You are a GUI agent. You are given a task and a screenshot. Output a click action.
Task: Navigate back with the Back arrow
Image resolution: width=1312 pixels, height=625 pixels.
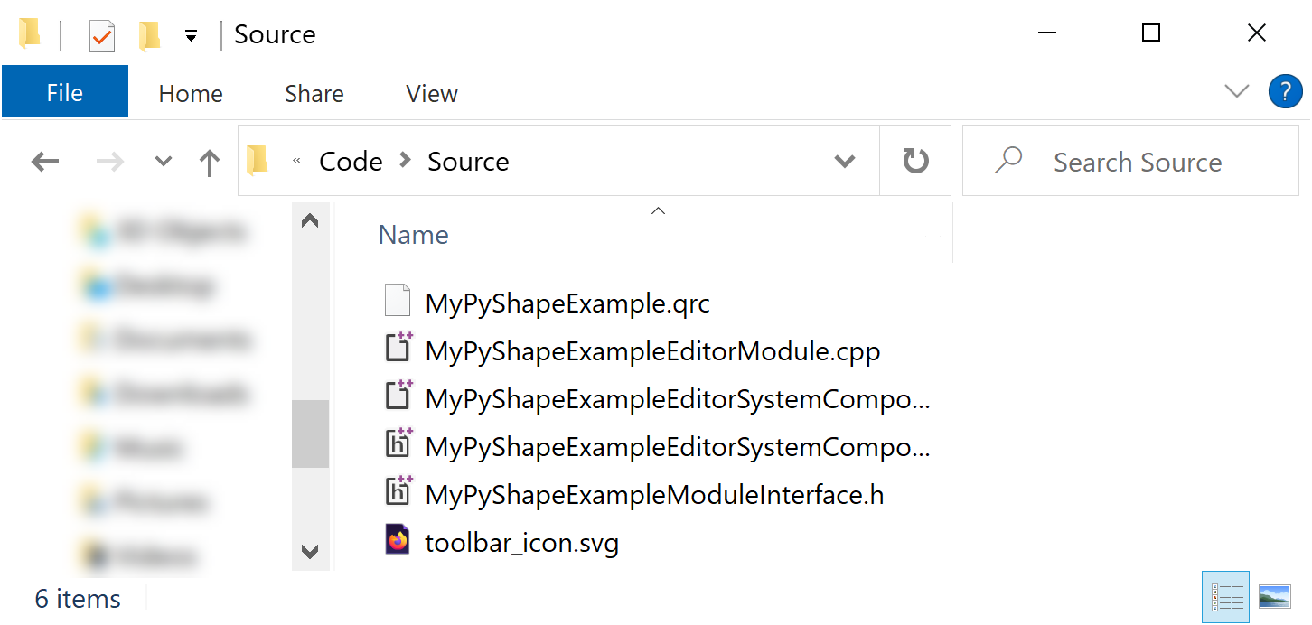coord(45,163)
